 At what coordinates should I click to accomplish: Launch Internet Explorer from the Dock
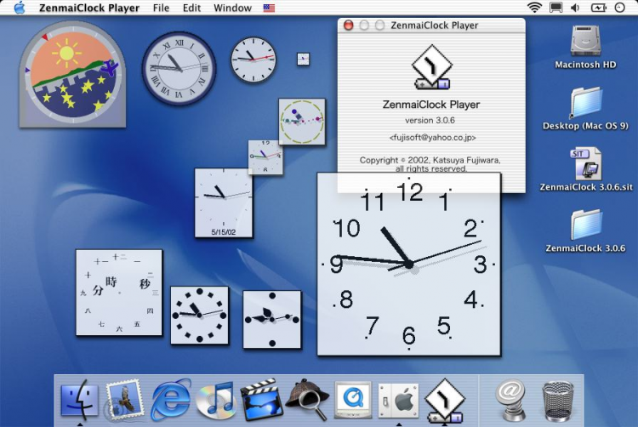click(x=171, y=400)
